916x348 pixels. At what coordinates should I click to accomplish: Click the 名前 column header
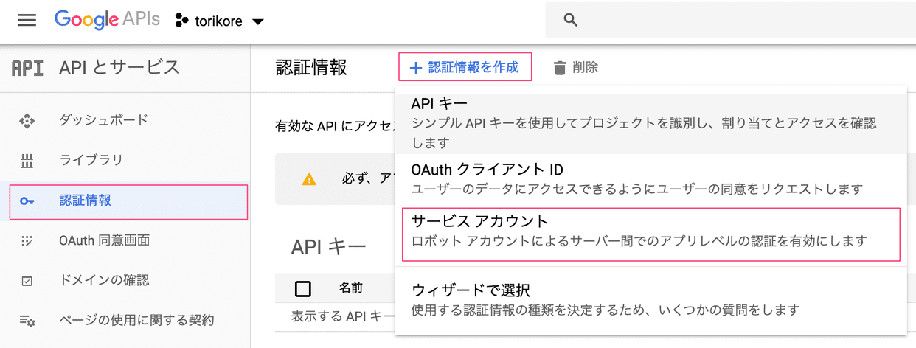(350, 288)
